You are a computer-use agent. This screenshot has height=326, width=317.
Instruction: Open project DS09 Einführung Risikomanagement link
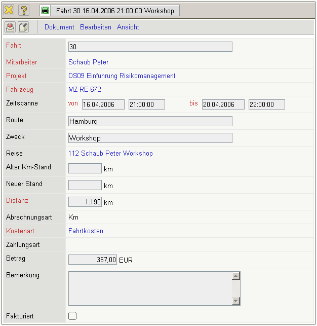tap(122, 76)
